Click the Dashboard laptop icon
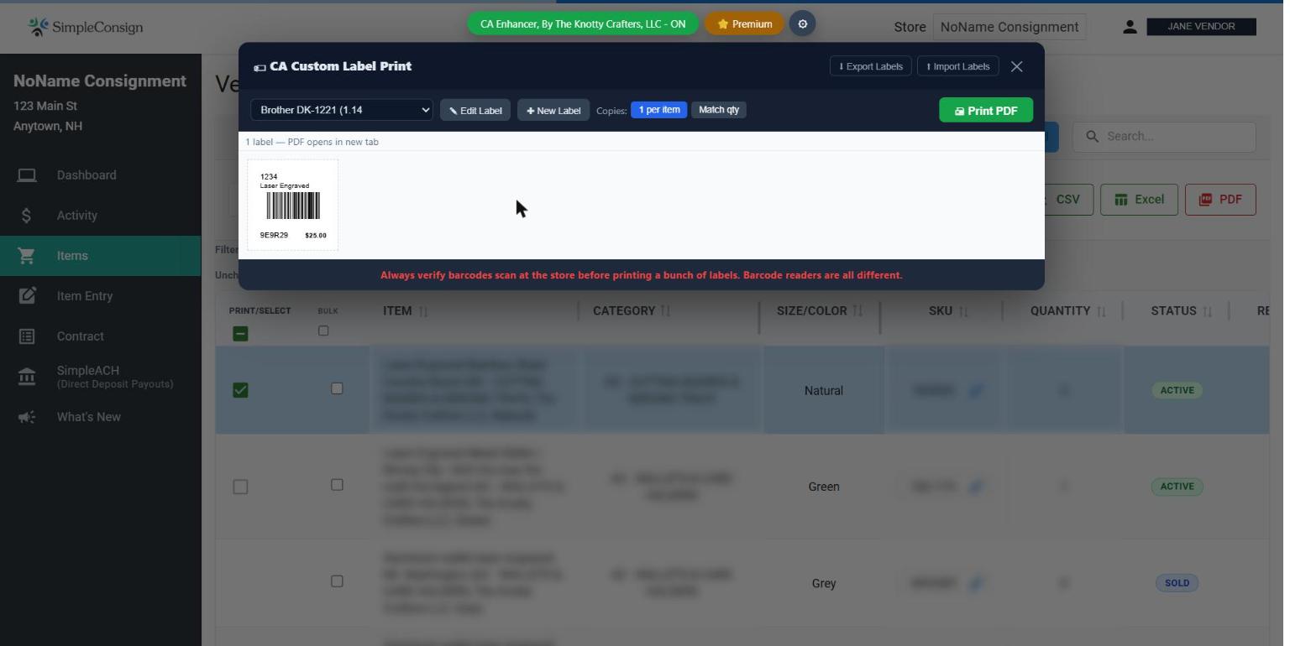This screenshot has height=646, width=1290. pos(27,175)
